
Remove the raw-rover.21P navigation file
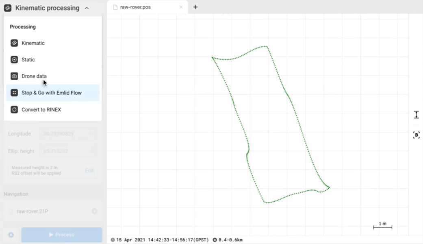(x=94, y=211)
